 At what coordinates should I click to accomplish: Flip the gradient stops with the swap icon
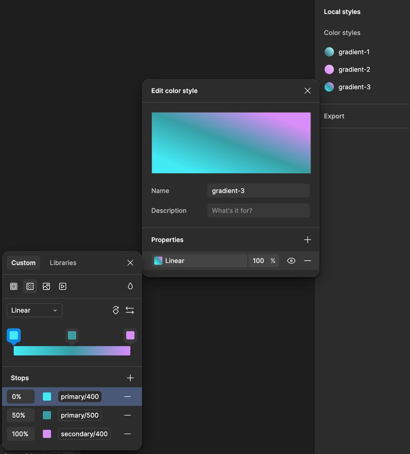pos(130,311)
